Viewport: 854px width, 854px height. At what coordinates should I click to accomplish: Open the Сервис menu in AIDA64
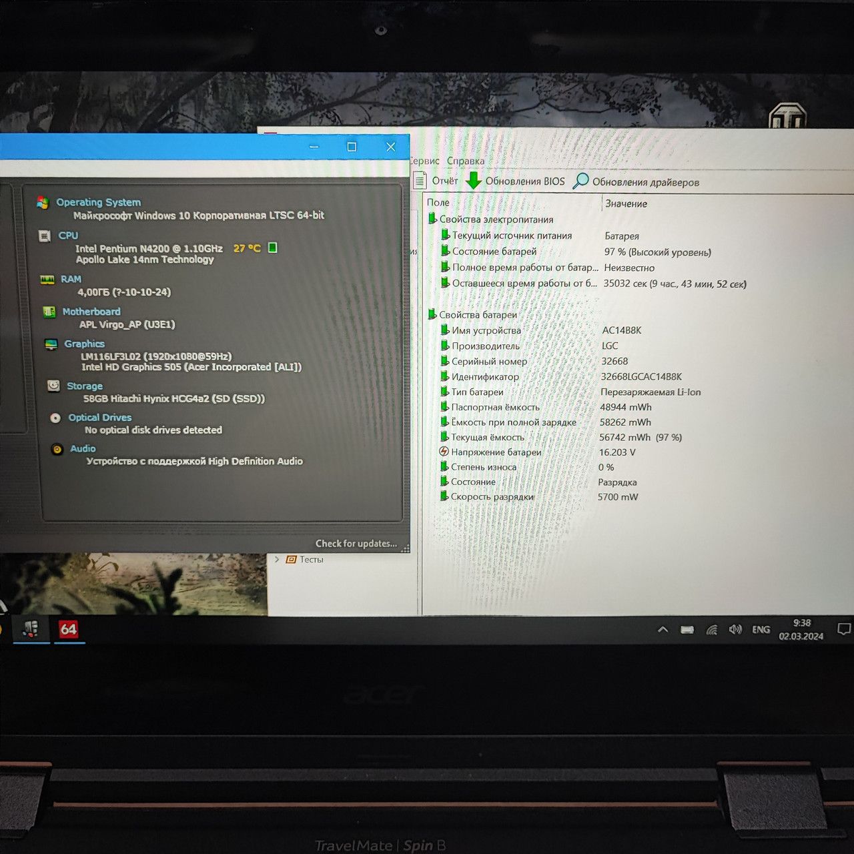pos(424,161)
